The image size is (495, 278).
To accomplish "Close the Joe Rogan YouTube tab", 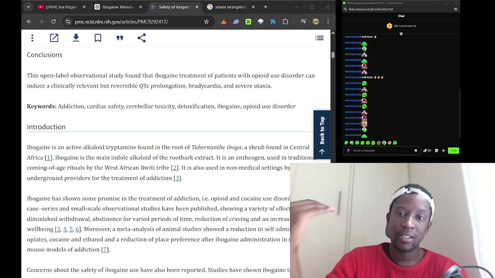I will click(x=84, y=7).
